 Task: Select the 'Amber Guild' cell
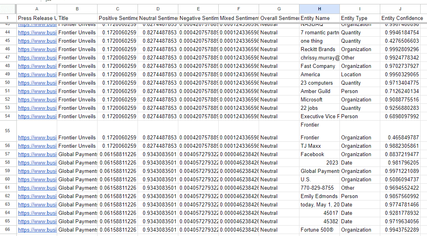coord(319,91)
